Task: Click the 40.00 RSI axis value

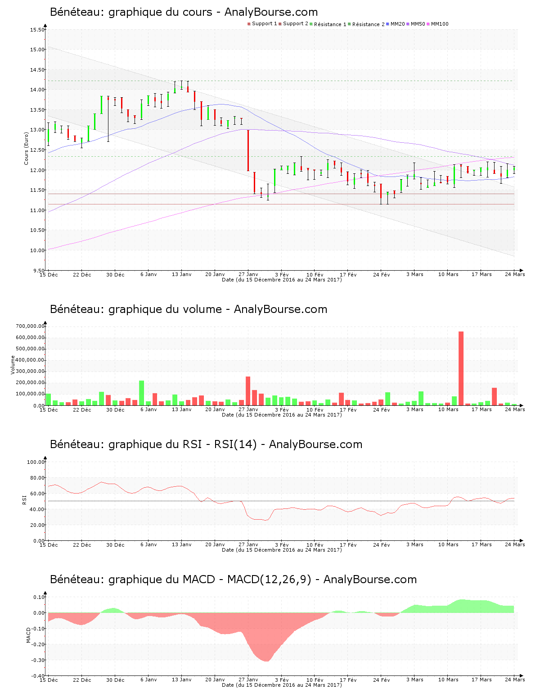Action: [37, 509]
